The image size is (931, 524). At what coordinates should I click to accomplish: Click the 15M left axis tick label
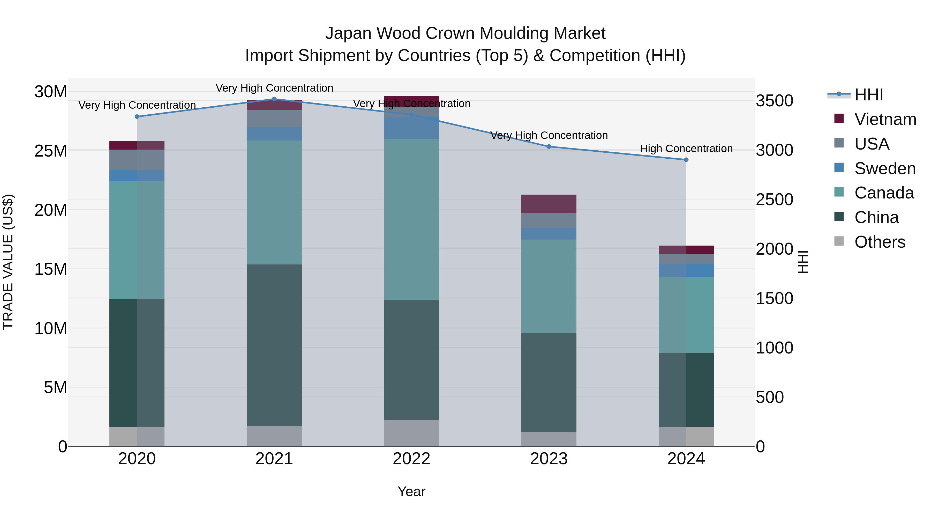pyautogui.click(x=51, y=269)
